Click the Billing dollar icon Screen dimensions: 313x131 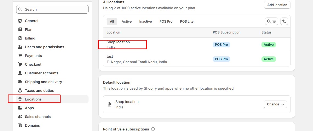(20, 38)
